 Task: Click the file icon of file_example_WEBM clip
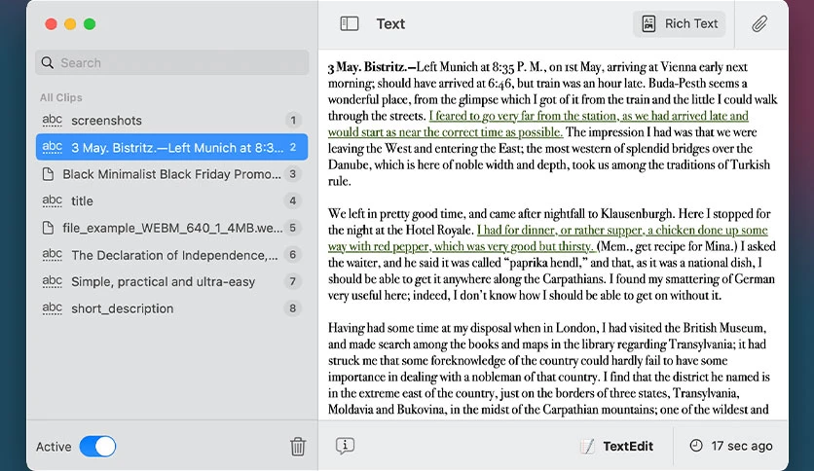48,228
